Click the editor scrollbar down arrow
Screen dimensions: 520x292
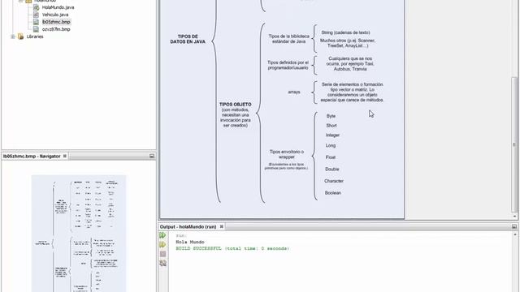point(514,217)
